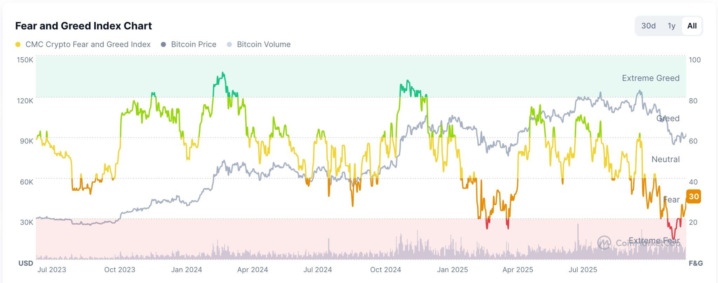This screenshot has width=718, height=283.
Task: Click the F&G axis unit label
Action: click(696, 263)
